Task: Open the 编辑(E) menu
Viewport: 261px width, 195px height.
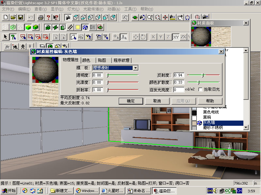Action: coord(24,9)
